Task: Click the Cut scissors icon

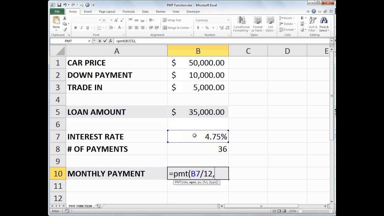Action: coord(64,19)
